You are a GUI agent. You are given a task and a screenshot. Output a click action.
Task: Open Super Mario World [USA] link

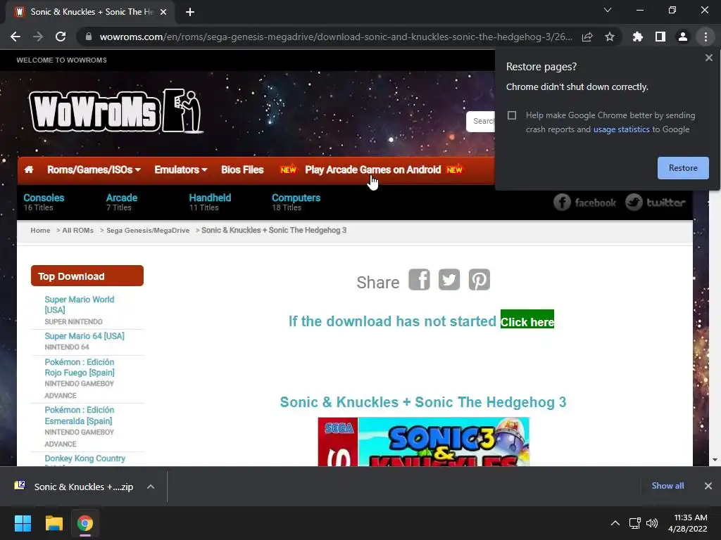tap(79, 304)
